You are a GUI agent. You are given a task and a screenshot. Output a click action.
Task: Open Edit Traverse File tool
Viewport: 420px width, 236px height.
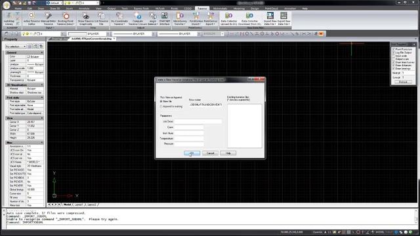pos(101,18)
